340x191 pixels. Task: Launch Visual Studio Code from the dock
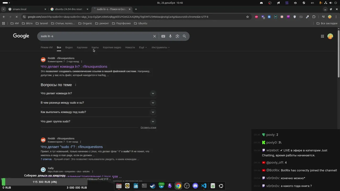(204, 186)
